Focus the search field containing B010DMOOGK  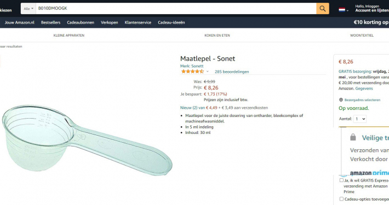(x=176, y=8)
